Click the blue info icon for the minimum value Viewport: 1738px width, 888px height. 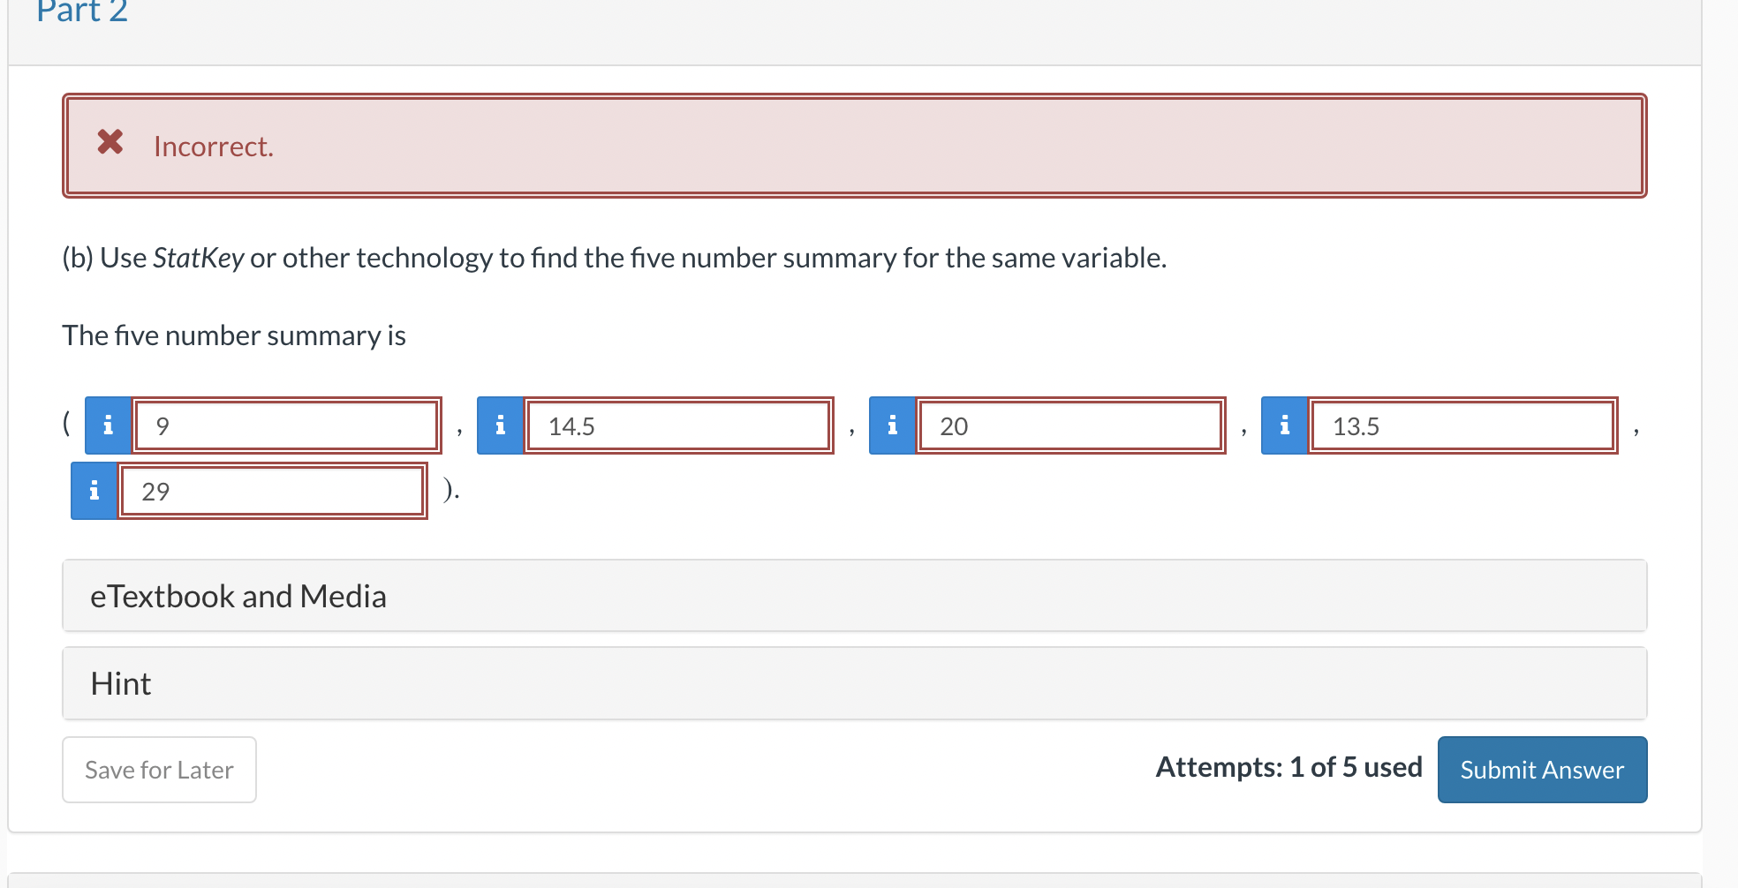click(x=108, y=425)
